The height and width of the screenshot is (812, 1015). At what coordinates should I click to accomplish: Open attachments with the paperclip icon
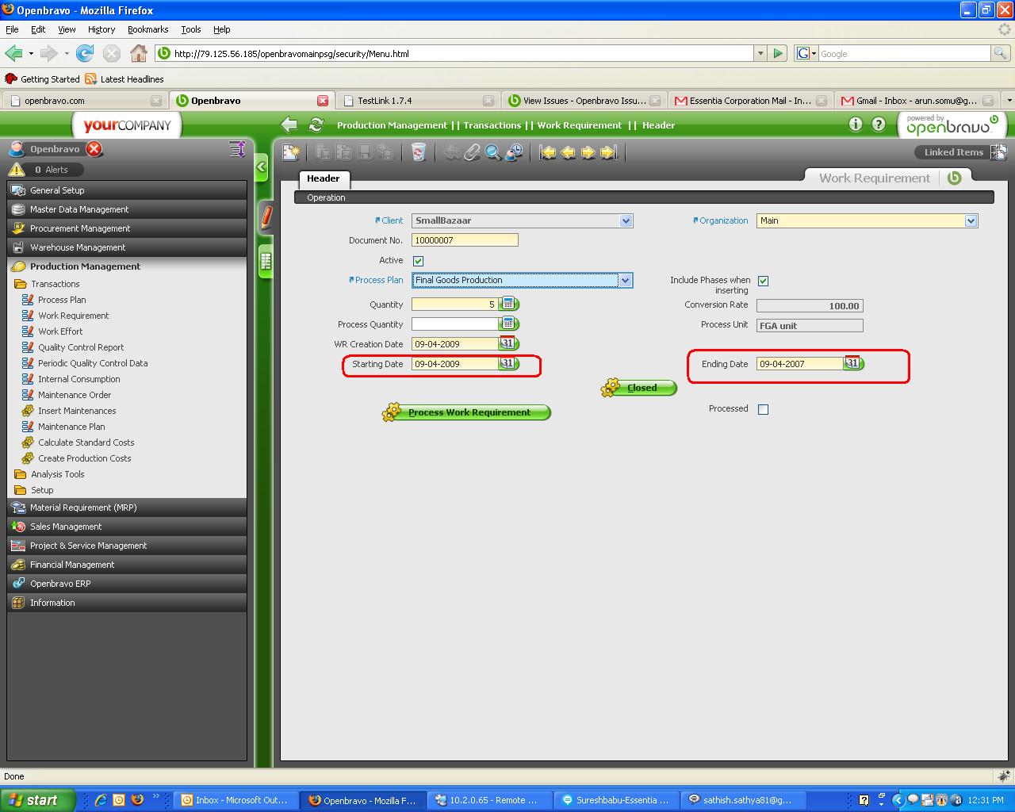473,152
